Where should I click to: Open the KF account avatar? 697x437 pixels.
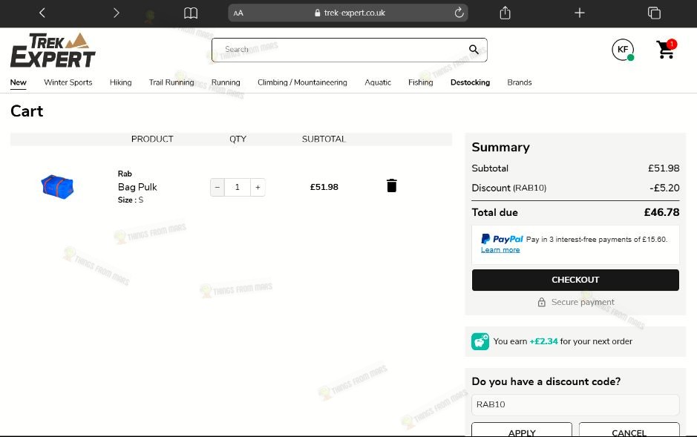[623, 50]
